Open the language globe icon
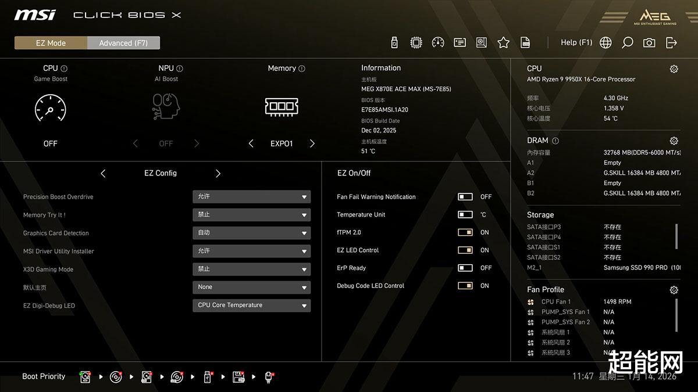Screen dimensions: 698x392 pyautogui.click(x=606, y=42)
